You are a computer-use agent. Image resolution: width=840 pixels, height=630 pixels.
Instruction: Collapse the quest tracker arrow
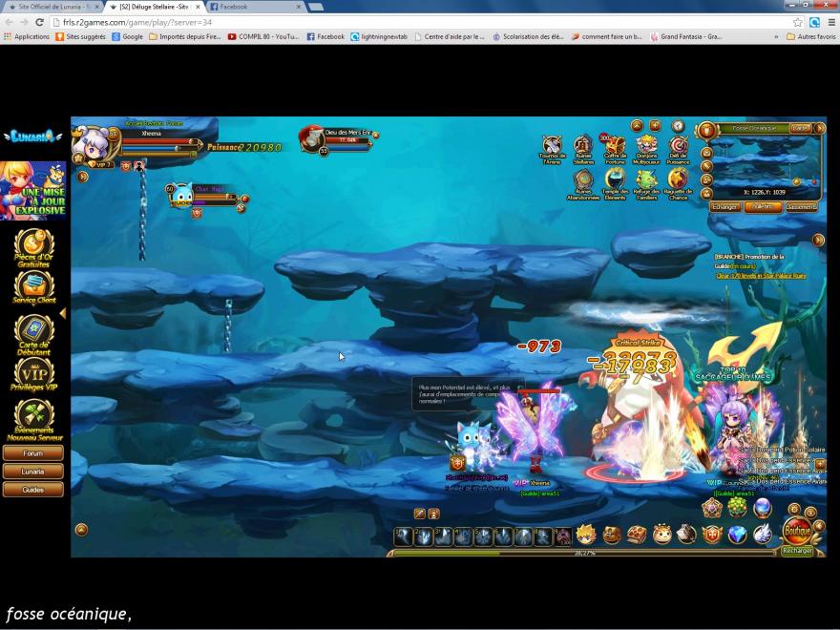click(x=818, y=241)
